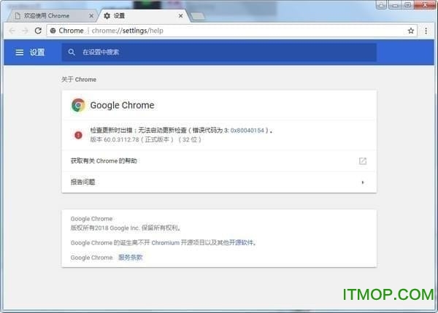Bookmark this page with the star icon

point(410,31)
